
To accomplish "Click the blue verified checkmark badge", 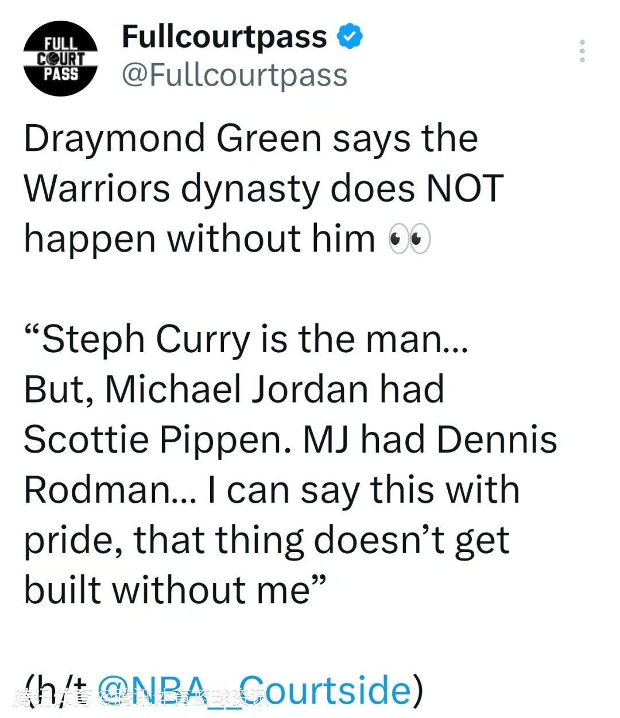I will [349, 37].
